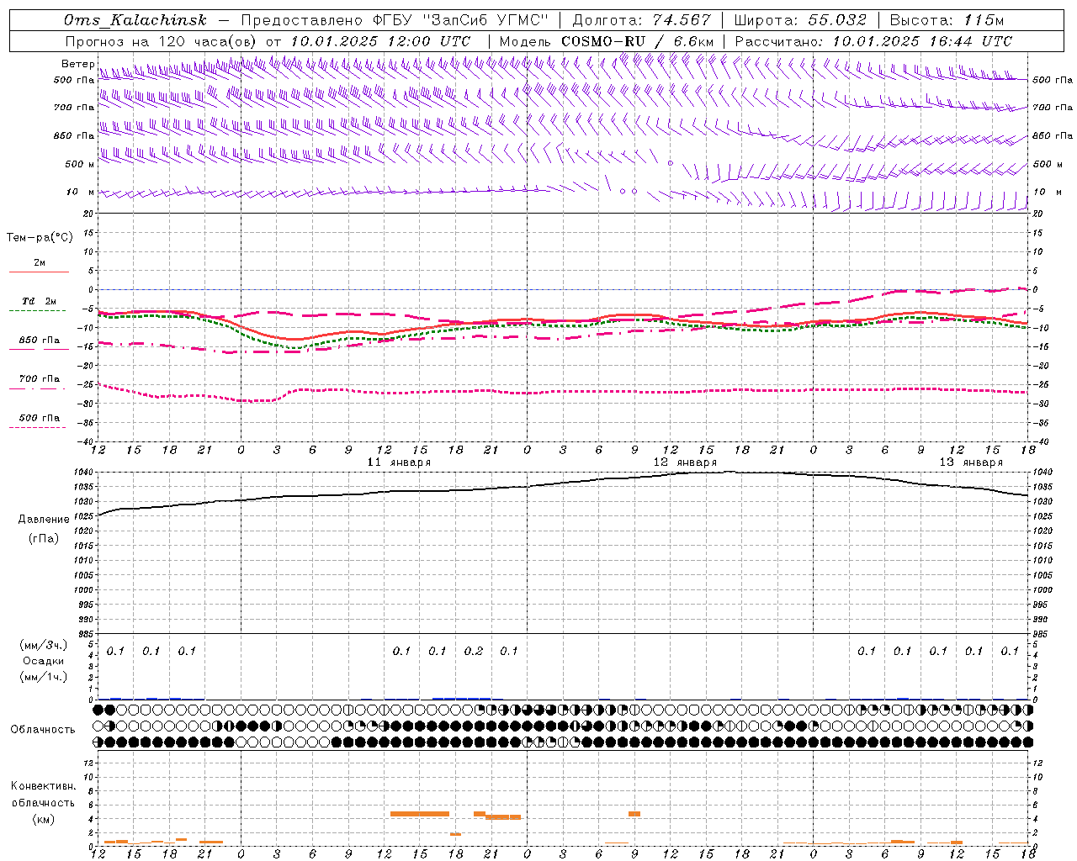Select the Рассчитано: 10.01.2025 16:44 UTC timestamp
This screenshot has height=861, width=1077.
coord(873,41)
